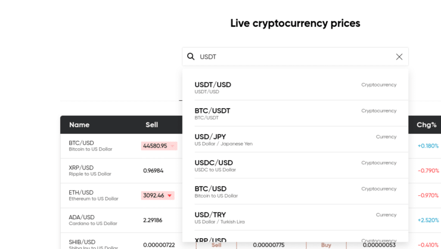
Task: Choose USD/TRY Turkish Lira result
Action: pos(296,217)
